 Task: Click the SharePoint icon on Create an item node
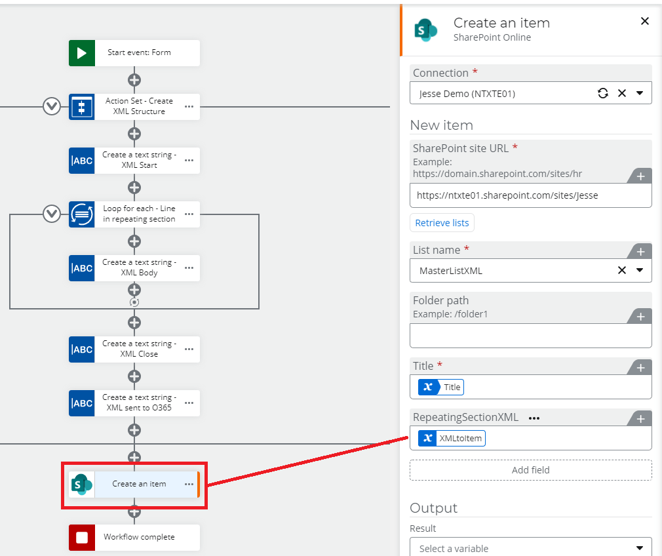(82, 485)
